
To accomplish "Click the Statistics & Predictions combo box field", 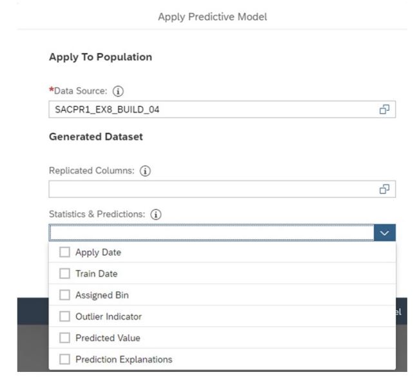I will [211, 233].
